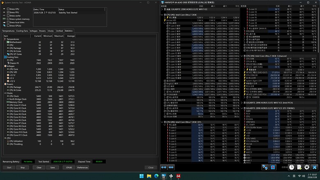This screenshot has height=180, width=320.
Task: Show hidden system tray icons
Action: point(289,176)
